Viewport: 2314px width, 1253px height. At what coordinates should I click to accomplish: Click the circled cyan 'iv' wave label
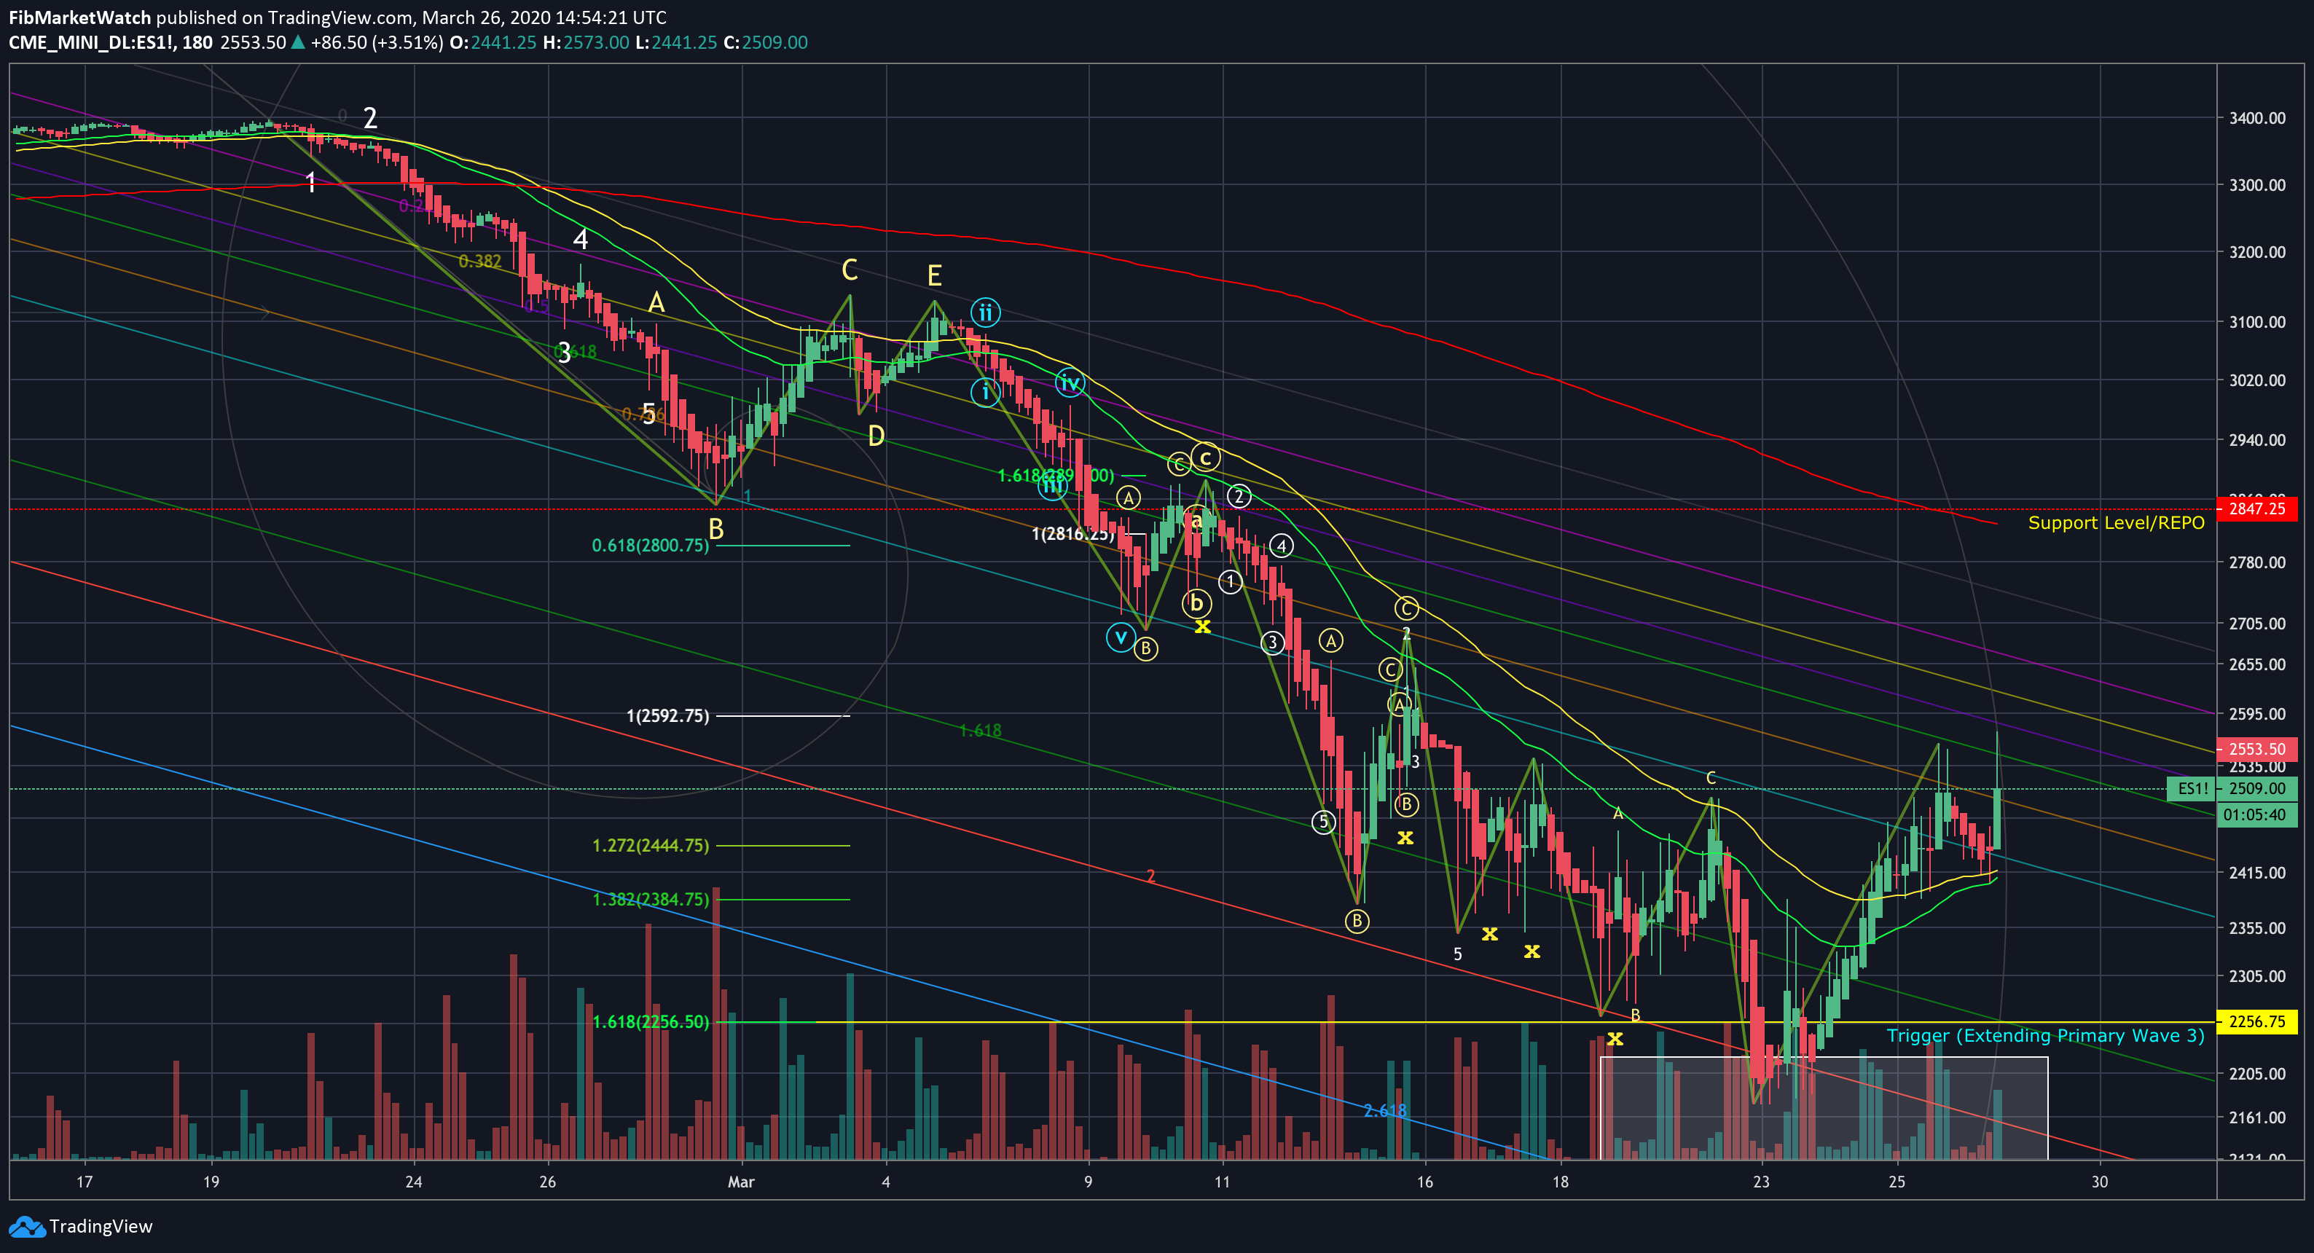(1069, 383)
